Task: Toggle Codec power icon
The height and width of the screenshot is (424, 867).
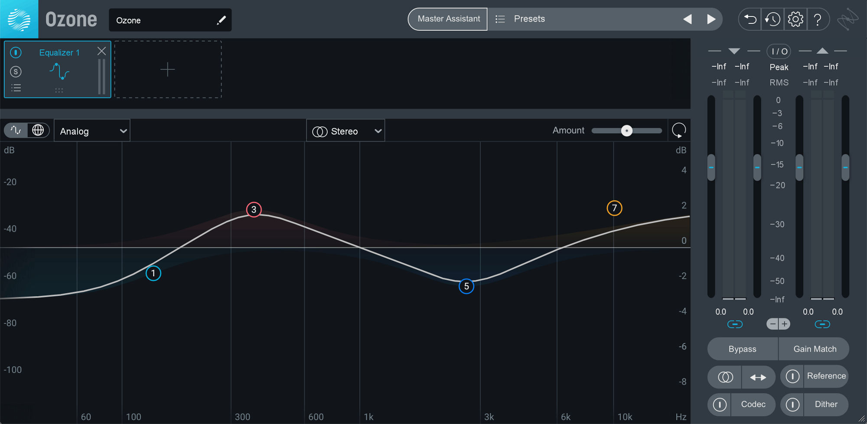Action: click(720, 405)
